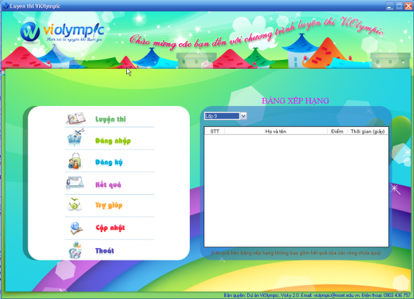Sort by the Họ và tên column header
This screenshot has height=299, width=414.
(276, 132)
